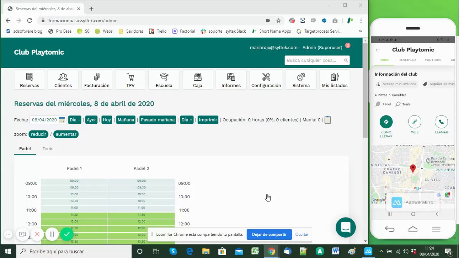Viewport: 459px width, 258px height.
Task: Open the chat support bubble
Action: pyautogui.click(x=346, y=227)
